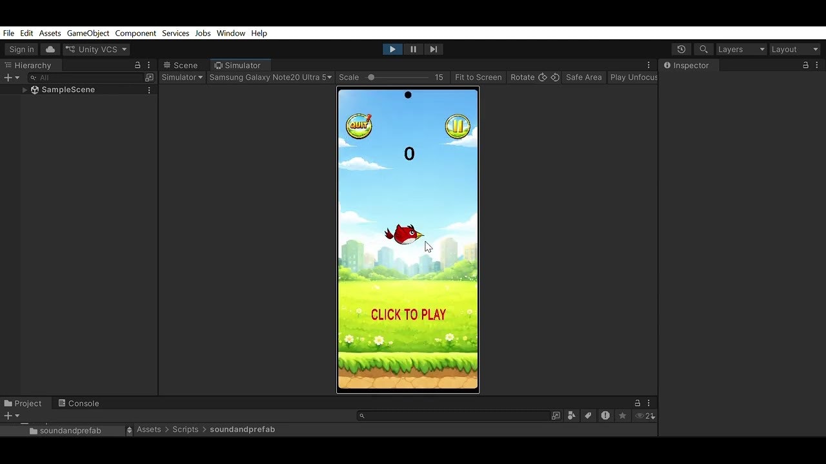The height and width of the screenshot is (464, 826).
Task: Pause the game with the toolbar pause button
Action: pos(413,49)
